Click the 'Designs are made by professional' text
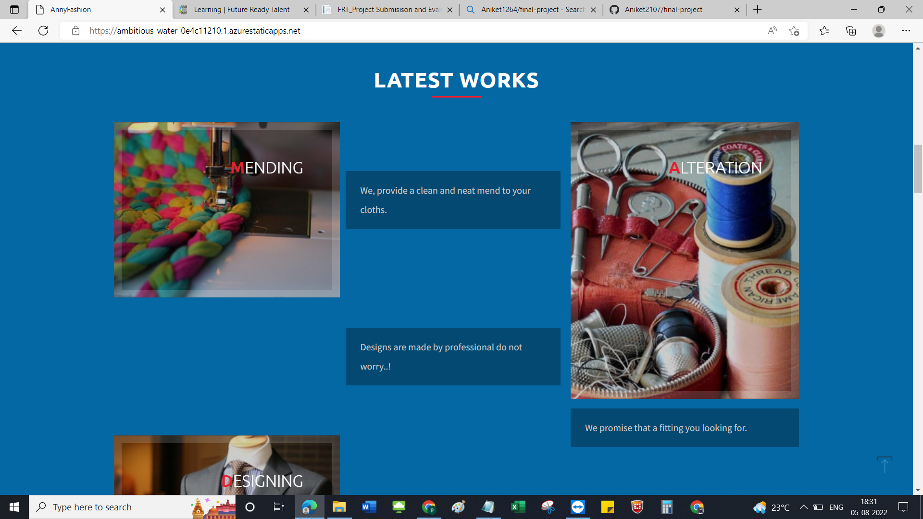 (x=441, y=357)
